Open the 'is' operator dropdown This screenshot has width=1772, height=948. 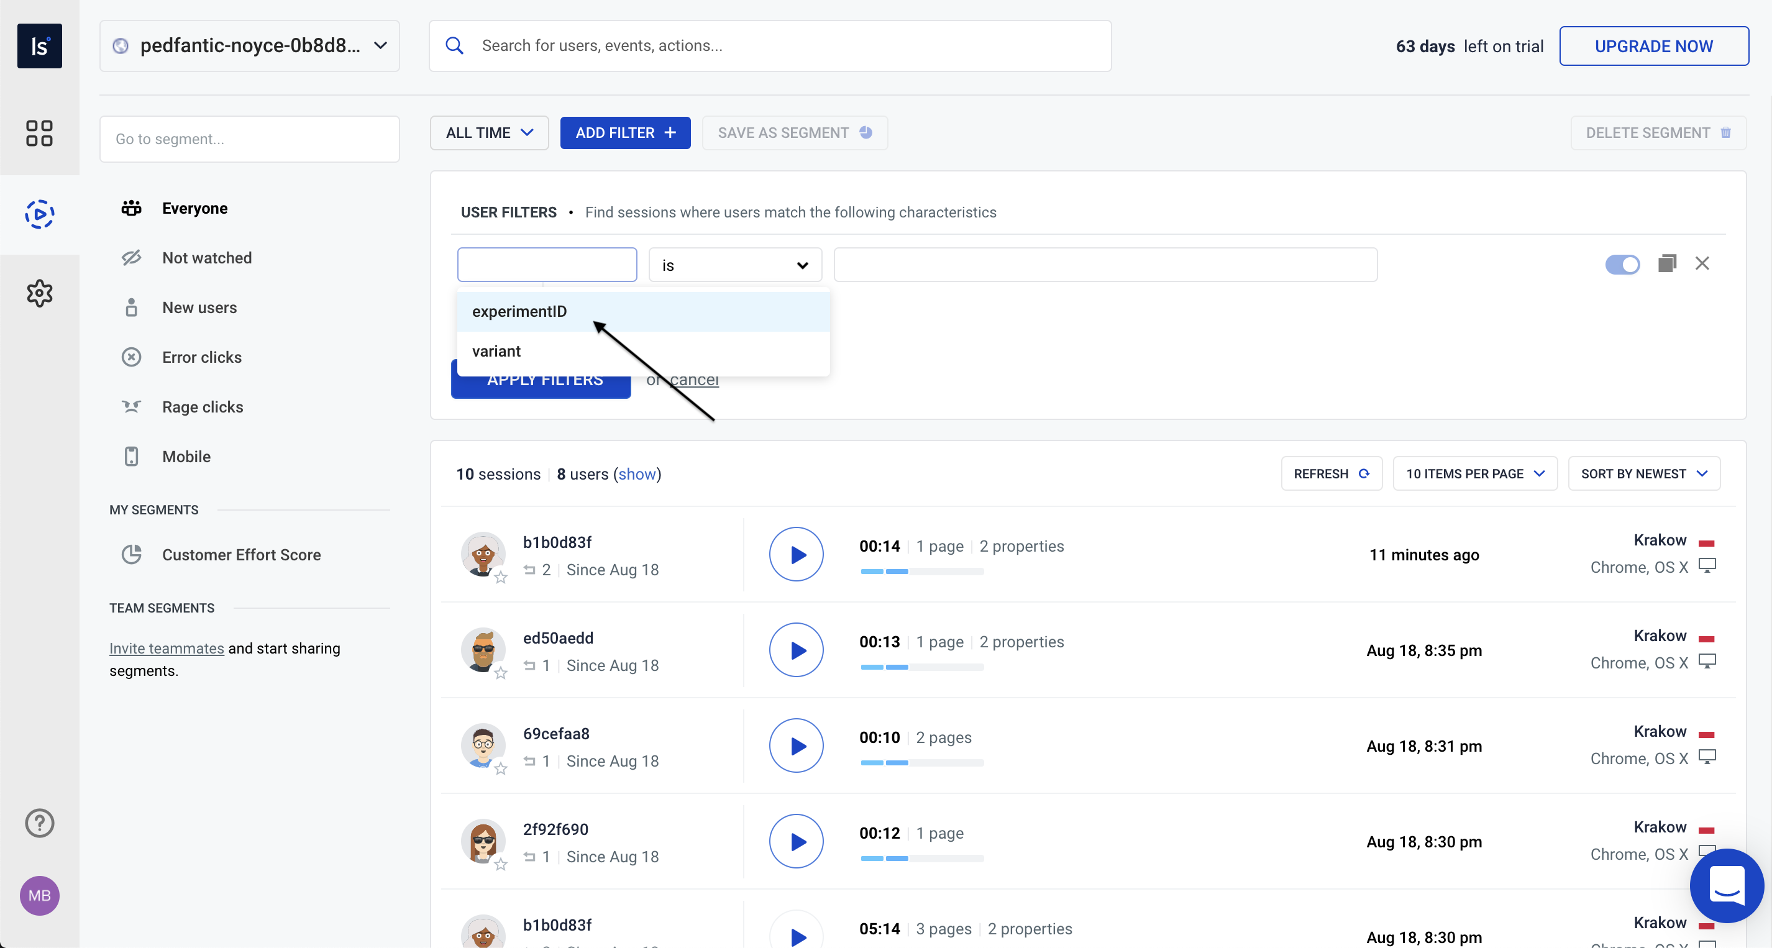734,264
